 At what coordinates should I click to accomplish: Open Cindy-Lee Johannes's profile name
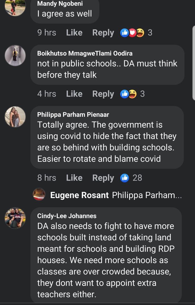[x=67, y=216]
